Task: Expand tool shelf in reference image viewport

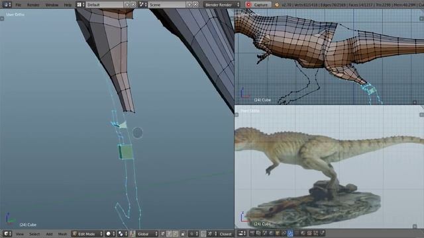Action: tap(237, 115)
